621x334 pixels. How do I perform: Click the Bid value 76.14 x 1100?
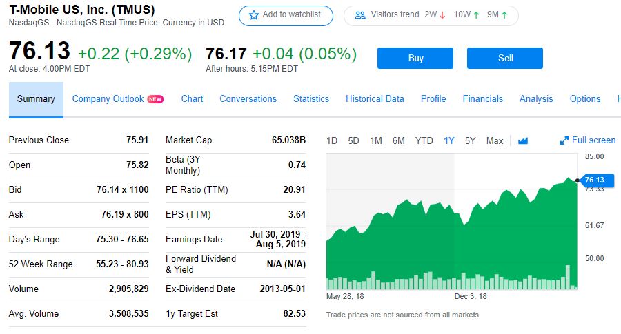click(x=122, y=190)
